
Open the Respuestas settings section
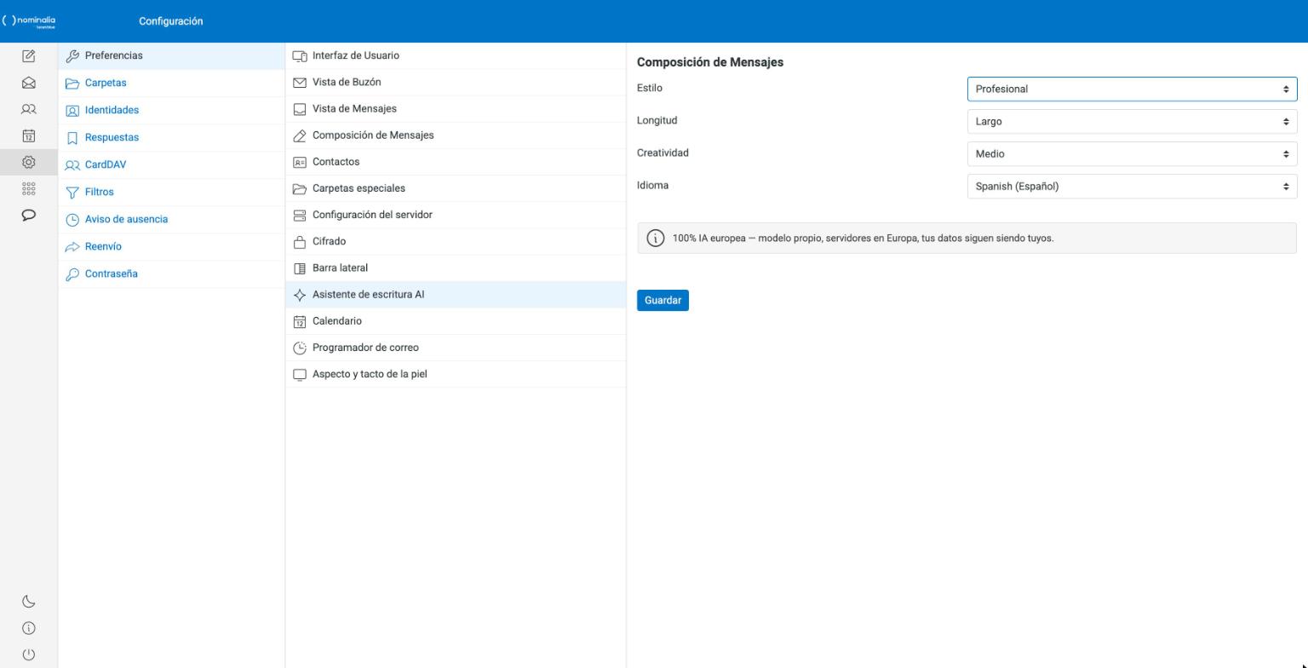(171, 137)
